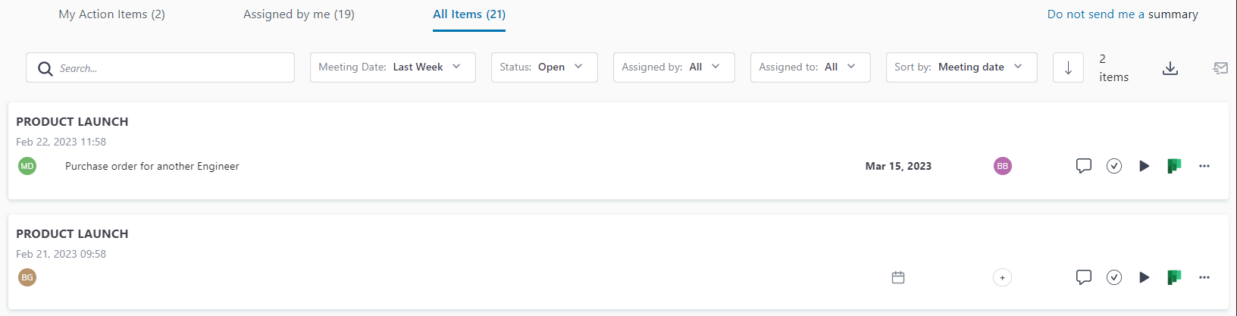The width and height of the screenshot is (1237, 316).
Task: Open more options for Purchase order item
Action: (x=1204, y=166)
